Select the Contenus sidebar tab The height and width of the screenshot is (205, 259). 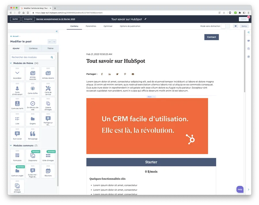point(33,48)
